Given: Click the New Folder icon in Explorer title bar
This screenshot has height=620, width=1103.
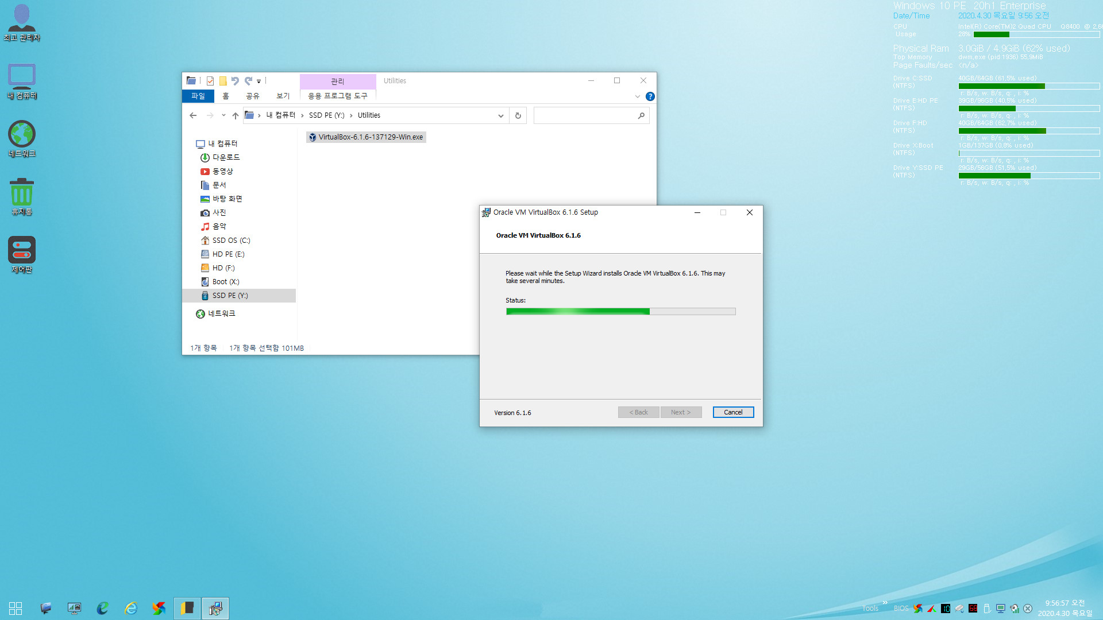Looking at the screenshot, I should pyautogui.click(x=223, y=81).
